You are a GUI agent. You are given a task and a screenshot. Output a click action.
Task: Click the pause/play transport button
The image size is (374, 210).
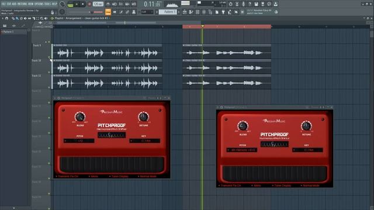click(x=77, y=4)
